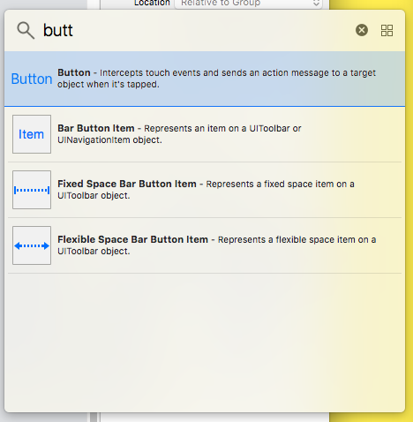This screenshot has width=413, height=422.
Task: Click "UINavigationItem object." description text
Action: pos(109,140)
